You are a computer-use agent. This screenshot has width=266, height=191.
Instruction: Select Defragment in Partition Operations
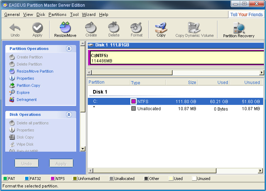tap(26, 100)
